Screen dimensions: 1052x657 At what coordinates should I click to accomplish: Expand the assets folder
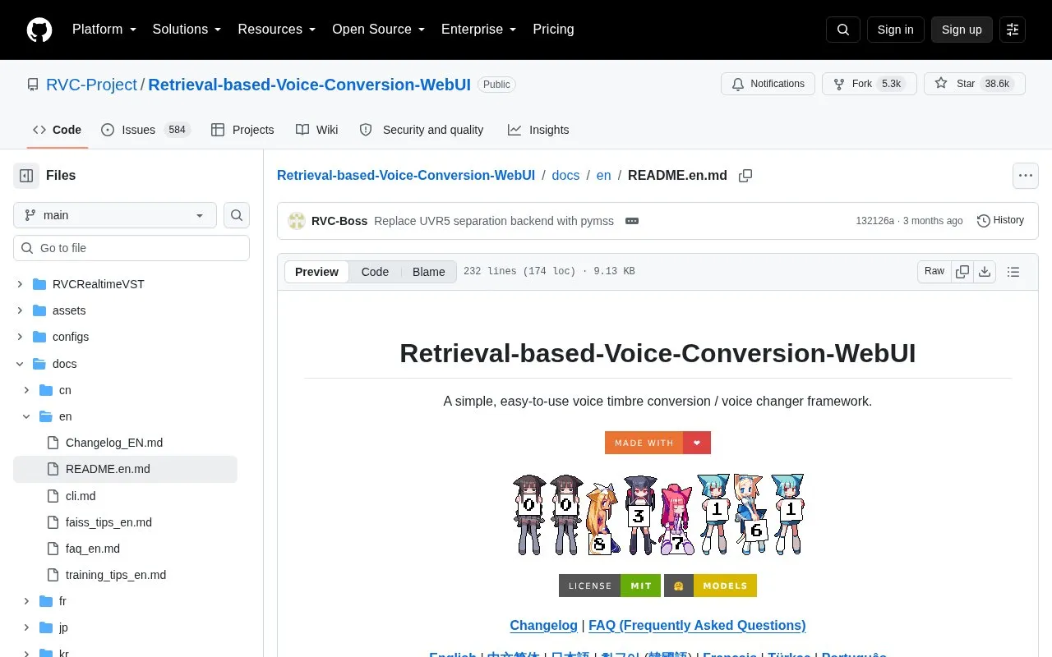click(x=20, y=310)
